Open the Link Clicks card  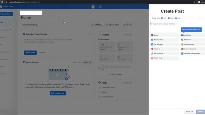click(107, 58)
